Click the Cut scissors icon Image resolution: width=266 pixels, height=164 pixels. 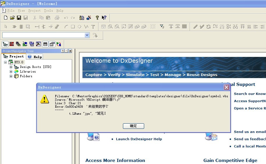click(x=35, y=18)
